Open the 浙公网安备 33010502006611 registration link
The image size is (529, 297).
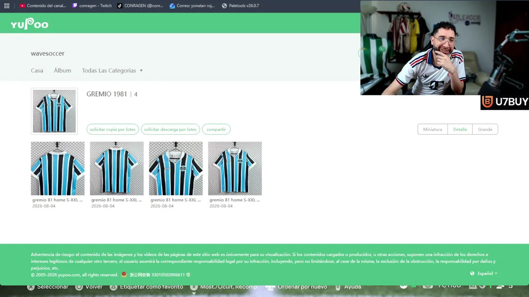pos(160,275)
